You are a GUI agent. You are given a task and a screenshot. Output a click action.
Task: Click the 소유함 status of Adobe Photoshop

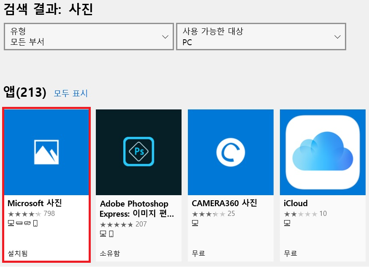110,253
